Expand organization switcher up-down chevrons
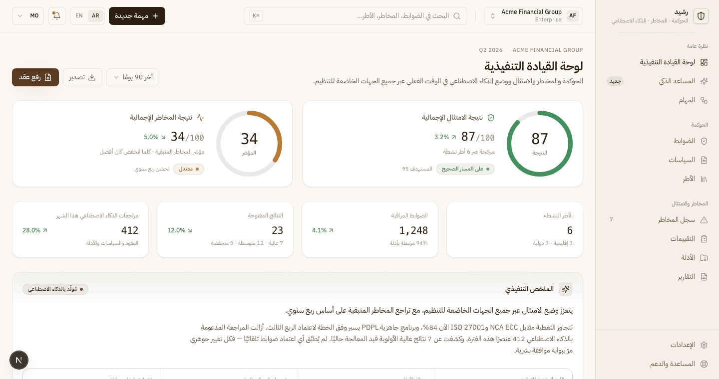The height and width of the screenshot is (379, 719). pos(493,16)
